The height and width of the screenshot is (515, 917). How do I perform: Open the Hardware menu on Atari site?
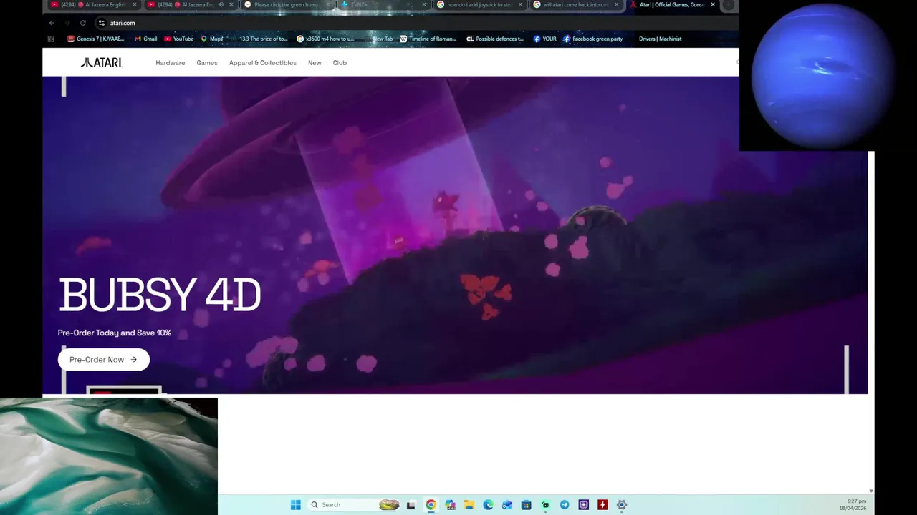pos(171,63)
